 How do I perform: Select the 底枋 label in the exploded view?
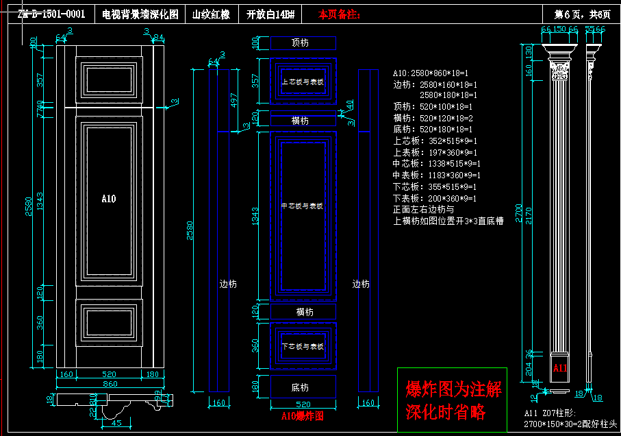pyautogui.click(x=300, y=387)
